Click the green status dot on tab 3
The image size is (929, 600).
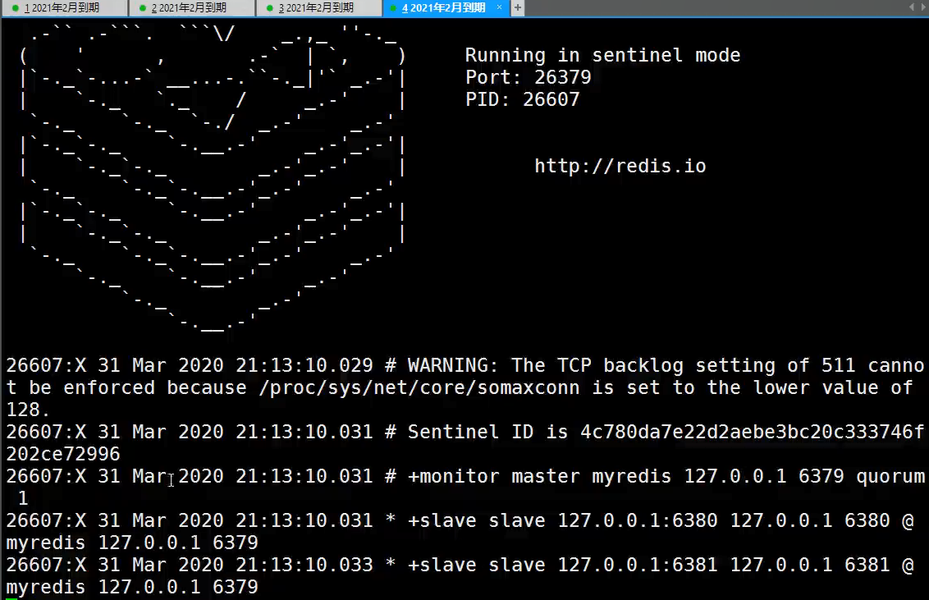pyautogui.click(x=269, y=7)
